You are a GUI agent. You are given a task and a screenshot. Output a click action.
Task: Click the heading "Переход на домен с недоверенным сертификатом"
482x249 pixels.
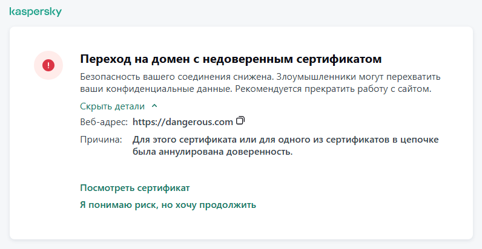[231, 59]
